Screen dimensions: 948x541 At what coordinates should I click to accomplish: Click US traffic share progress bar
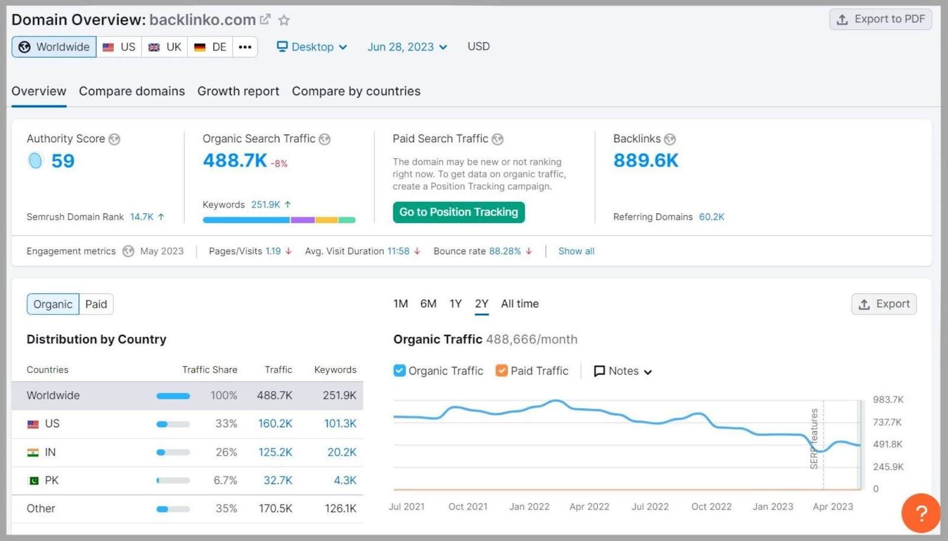(173, 424)
